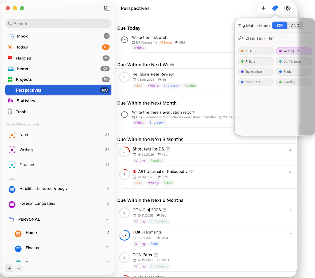Open the Today sun icon entry

pos(58,47)
